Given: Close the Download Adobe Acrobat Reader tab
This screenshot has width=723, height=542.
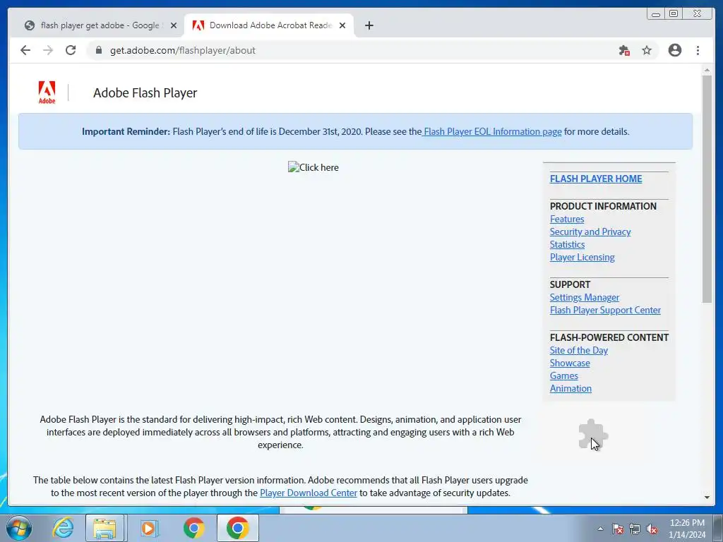Looking at the screenshot, I should pyautogui.click(x=342, y=25).
